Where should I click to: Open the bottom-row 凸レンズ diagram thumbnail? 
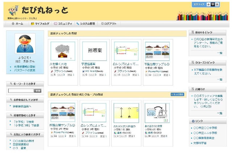click(94, 113)
